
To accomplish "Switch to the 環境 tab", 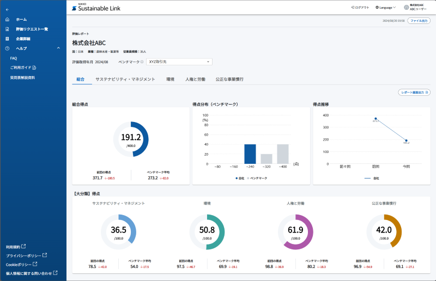I will [170, 80].
